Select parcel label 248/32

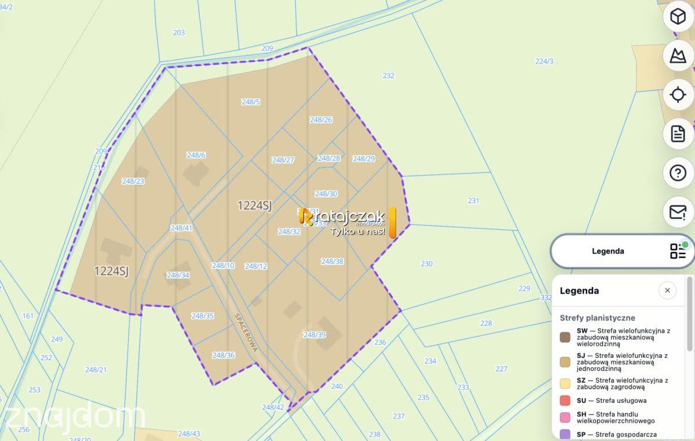pyautogui.click(x=289, y=231)
